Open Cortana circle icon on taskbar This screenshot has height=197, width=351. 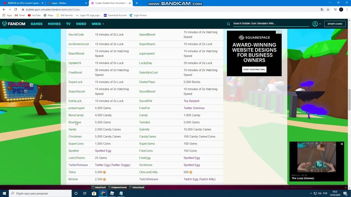76,193
